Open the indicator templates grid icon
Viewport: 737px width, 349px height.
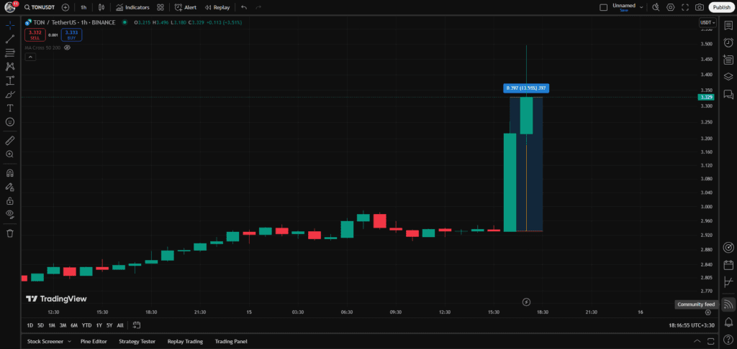coord(160,7)
